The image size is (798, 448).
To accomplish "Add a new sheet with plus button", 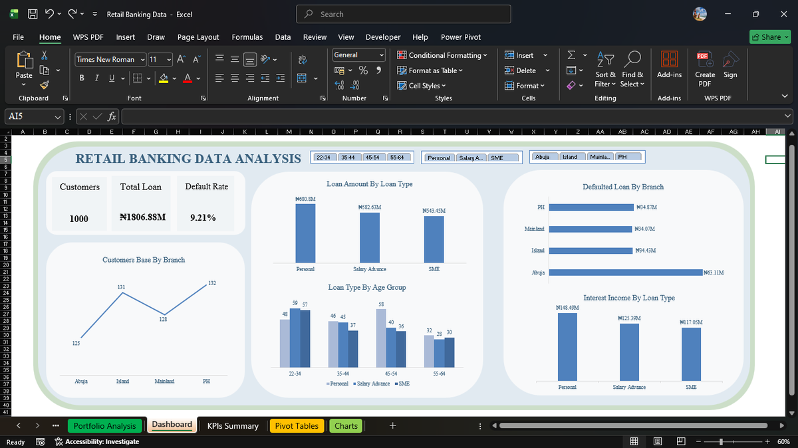I will click(393, 425).
